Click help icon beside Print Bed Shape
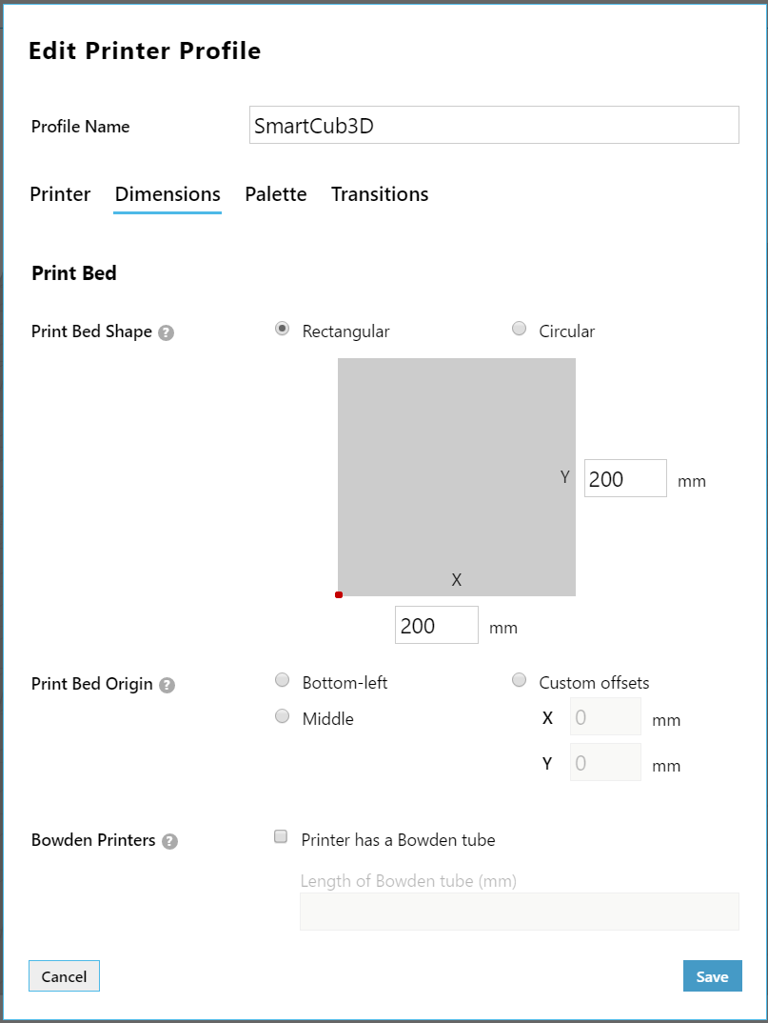The height and width of the screenshot is (1023, 768). click(x=167, y=333)
